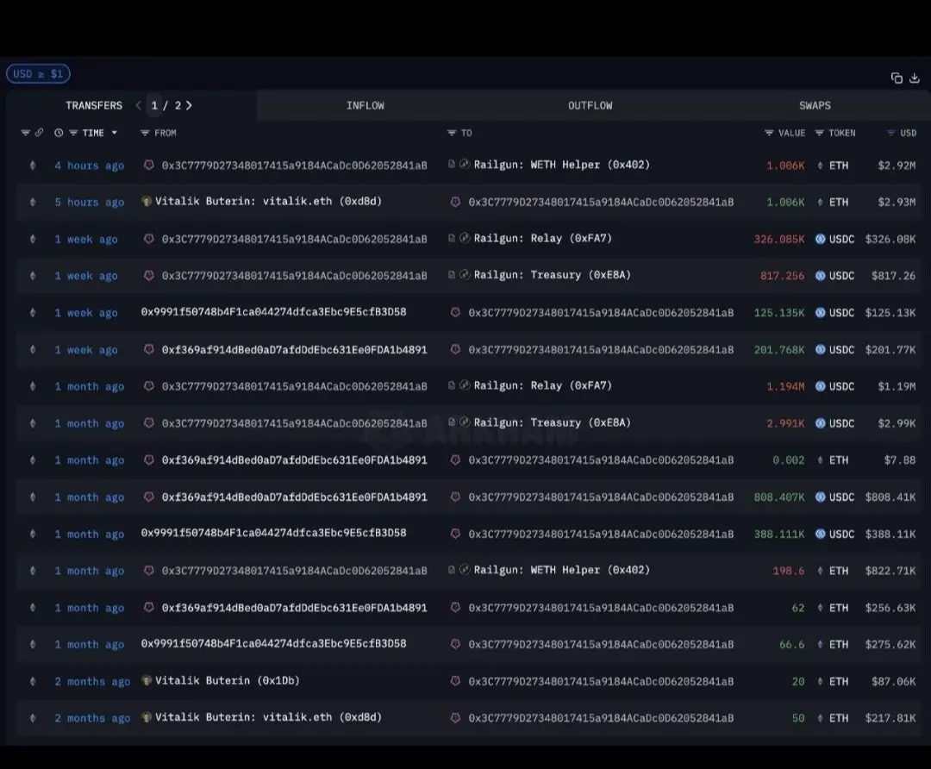Click the address icon before 0x3C7779 in $2.92M row

149,165
